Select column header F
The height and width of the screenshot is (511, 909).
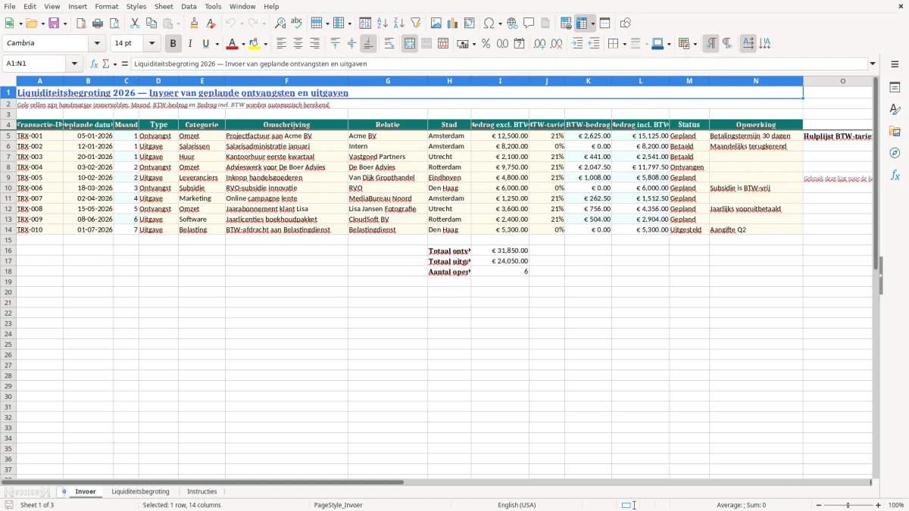286,81
